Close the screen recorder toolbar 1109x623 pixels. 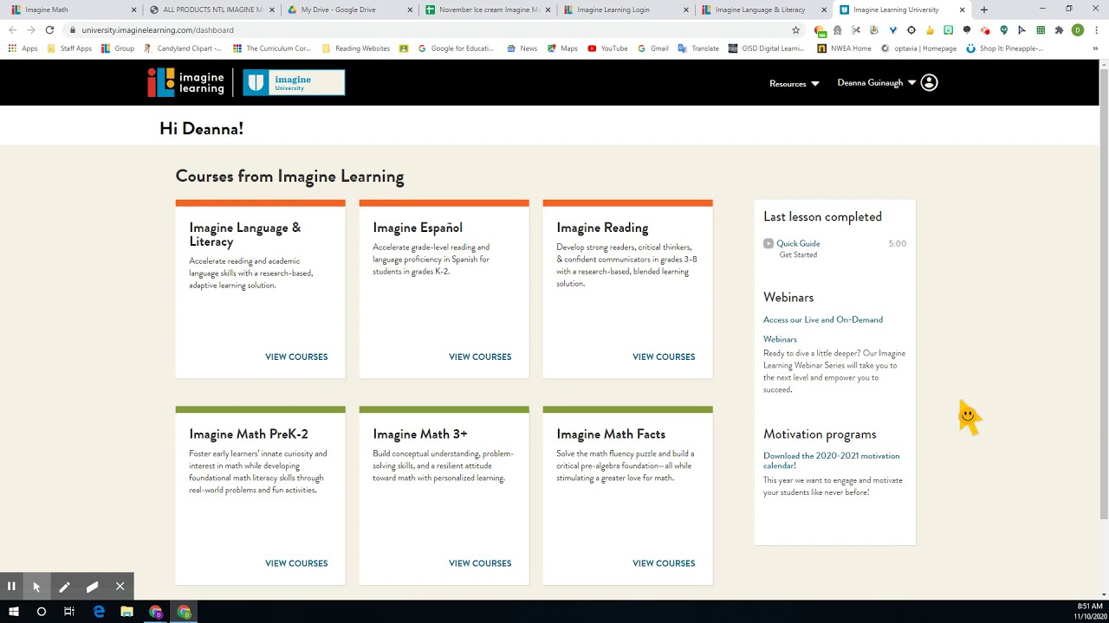[120, 587]
